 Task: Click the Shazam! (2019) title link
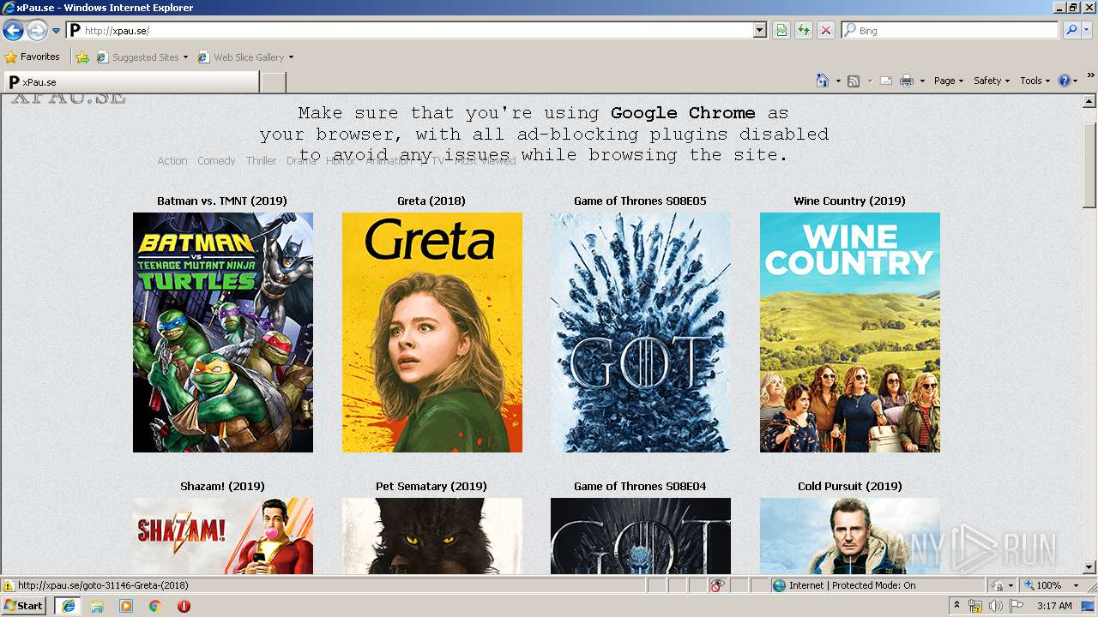point(222,487)
